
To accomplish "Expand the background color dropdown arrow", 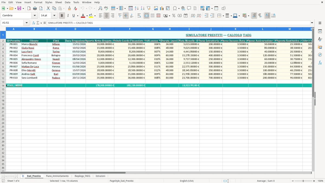I will pos(95,16).
